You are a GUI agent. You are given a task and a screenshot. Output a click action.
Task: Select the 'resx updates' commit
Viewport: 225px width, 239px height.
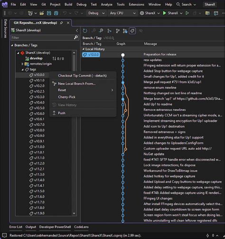[x=152, y=60]
